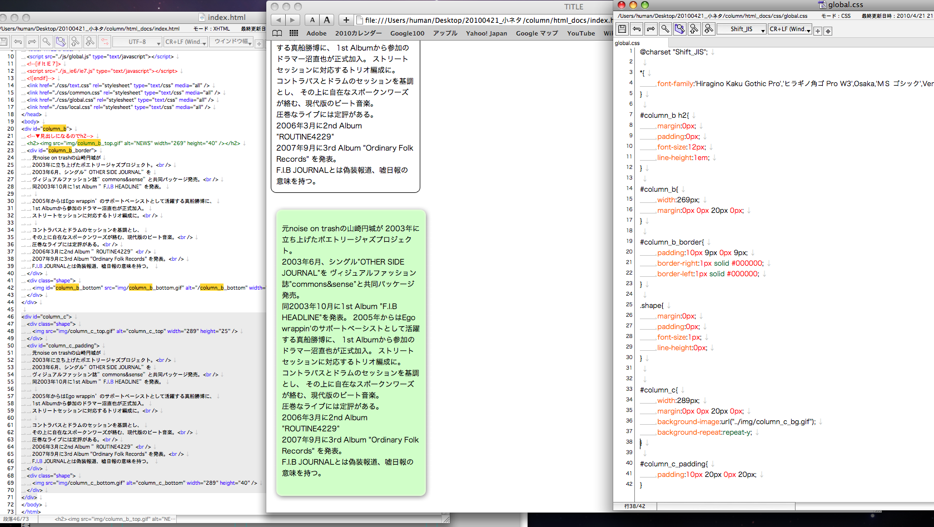Click the 行38/42 status bar entry
Image resolution: width=934 pixels, height=527 pixels.
634,506
